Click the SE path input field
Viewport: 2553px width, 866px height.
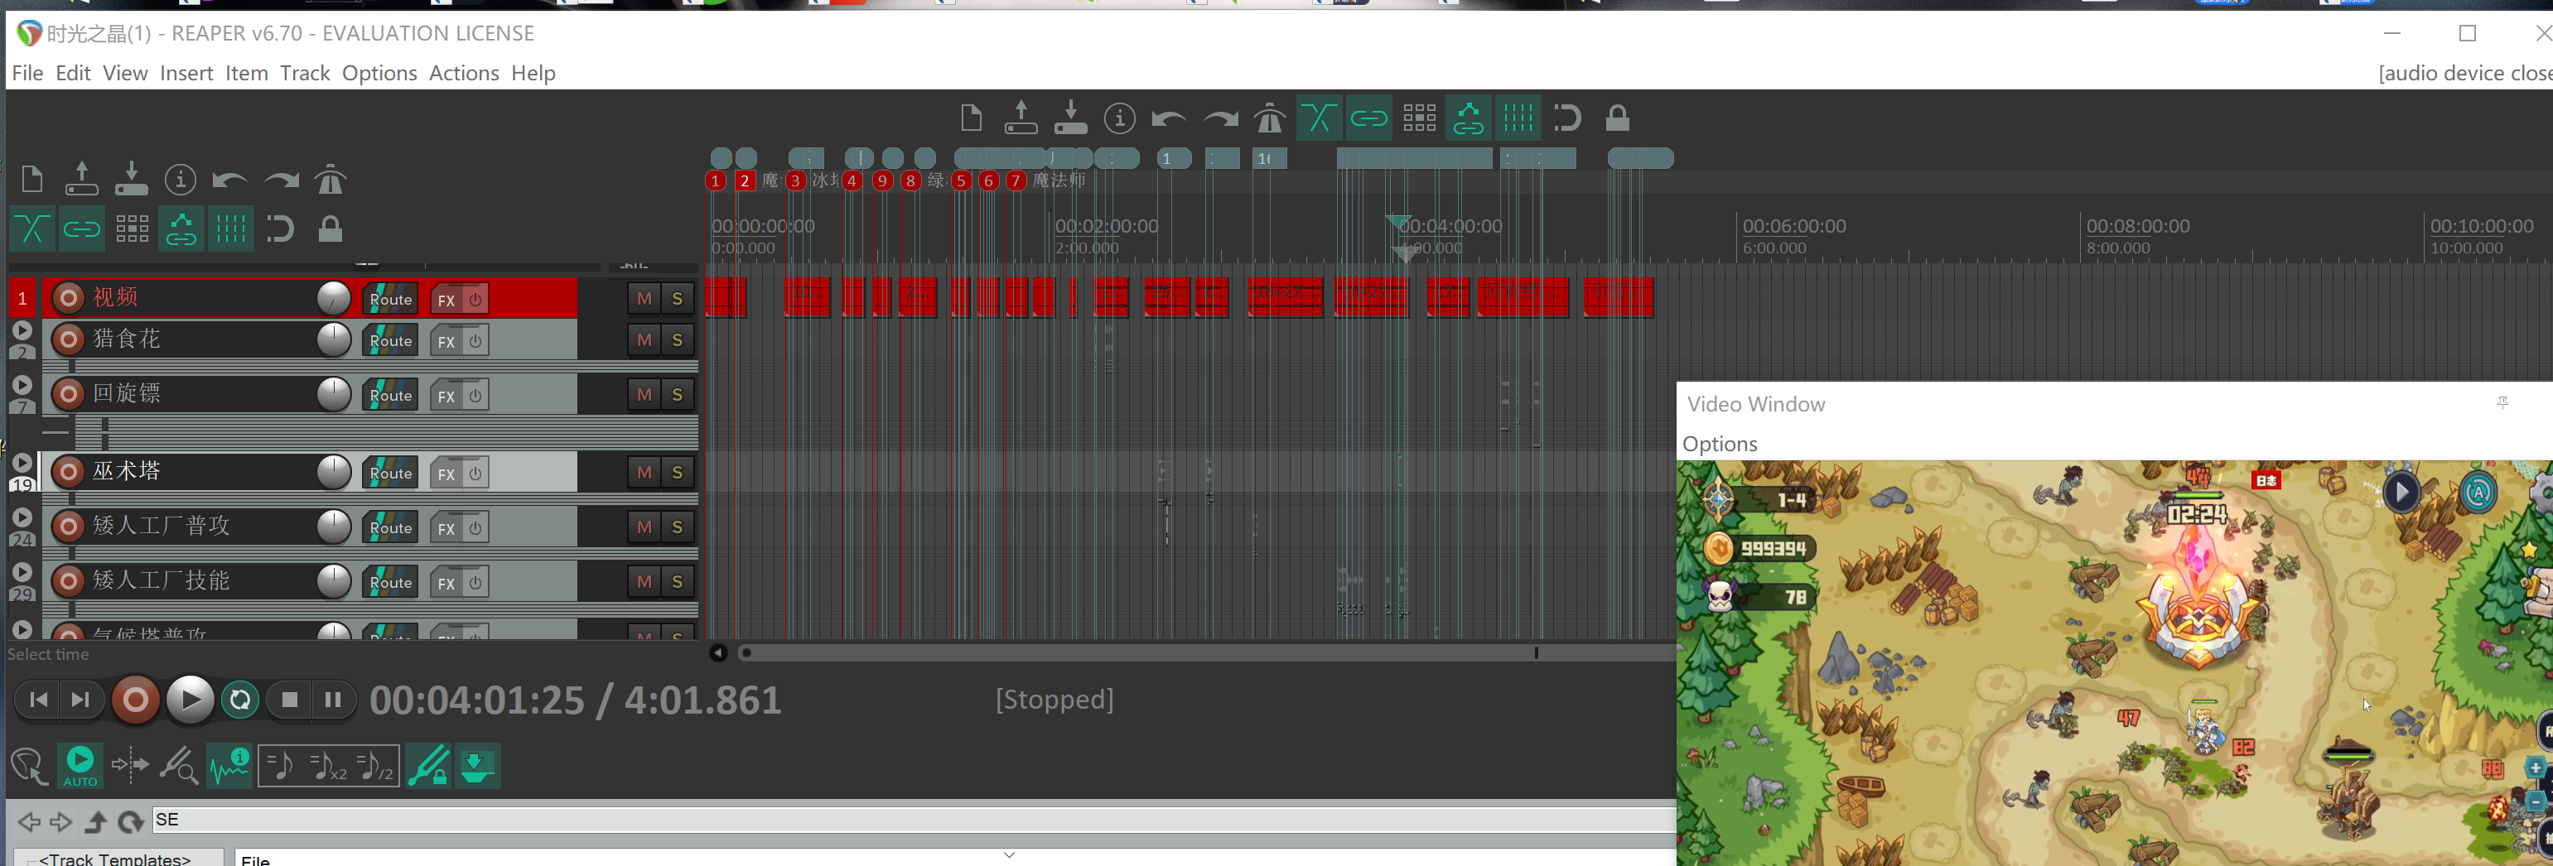pyautogui.click(x=892, y=820)
